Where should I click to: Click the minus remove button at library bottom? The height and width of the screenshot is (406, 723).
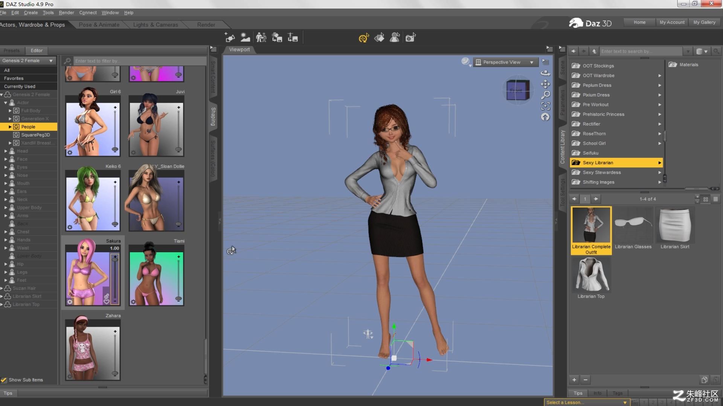pyautogui.click(x=586, y=380)
